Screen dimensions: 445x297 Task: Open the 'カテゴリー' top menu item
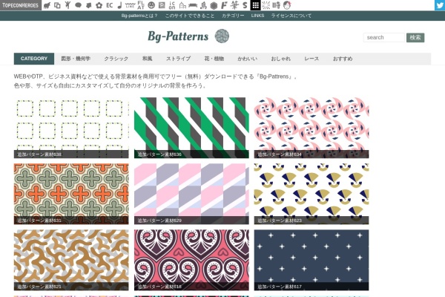click(233, 16)
